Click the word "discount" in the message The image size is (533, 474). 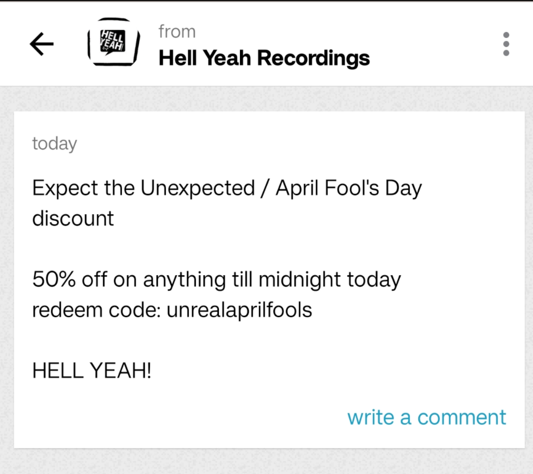coord(73,218)
